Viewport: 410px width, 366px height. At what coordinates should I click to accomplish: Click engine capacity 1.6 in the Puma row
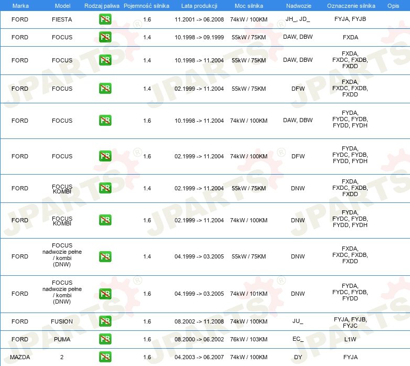click(147, 339)
